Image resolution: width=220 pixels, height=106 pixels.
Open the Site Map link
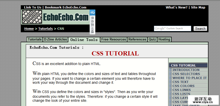click(198, 7)
